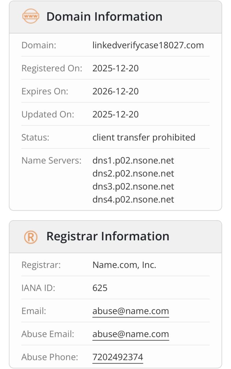231x369 pixels.
Task: Click the Domain Information header
Action: pos(104,17)
